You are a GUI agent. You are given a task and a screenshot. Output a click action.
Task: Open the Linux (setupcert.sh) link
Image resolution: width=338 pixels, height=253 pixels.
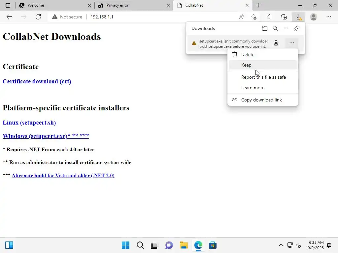pyautogui.click(x=29, y=123)
